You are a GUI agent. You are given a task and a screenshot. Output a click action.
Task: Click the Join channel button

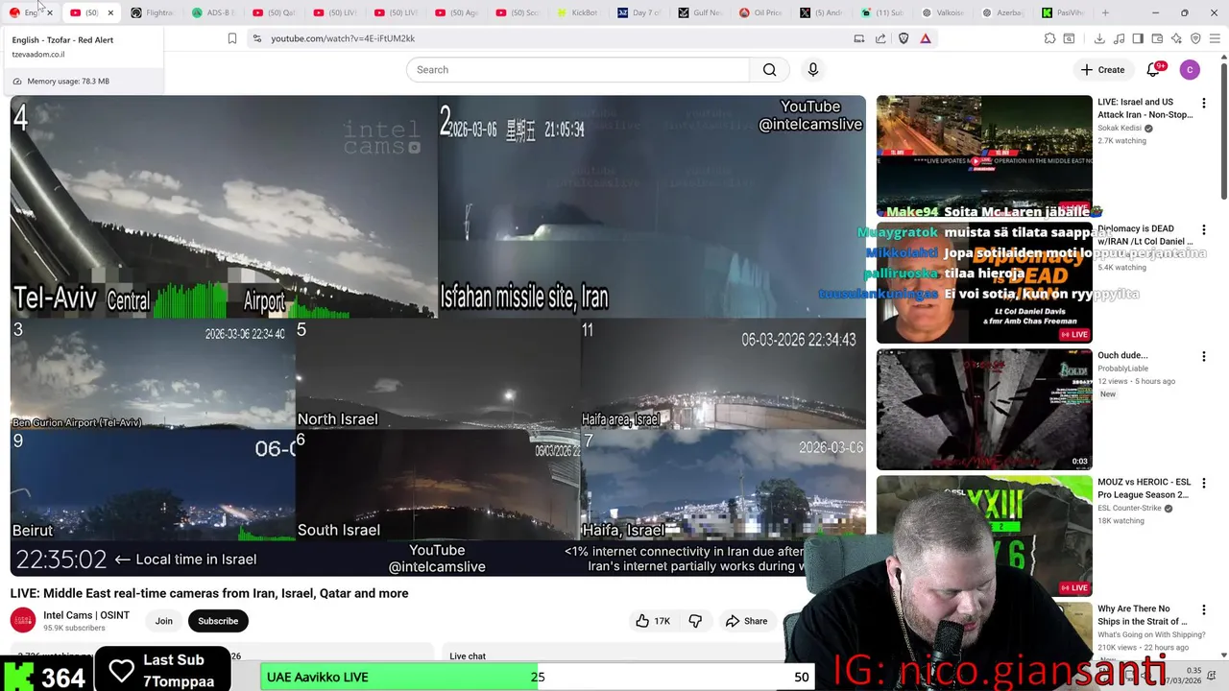(164, 621)
